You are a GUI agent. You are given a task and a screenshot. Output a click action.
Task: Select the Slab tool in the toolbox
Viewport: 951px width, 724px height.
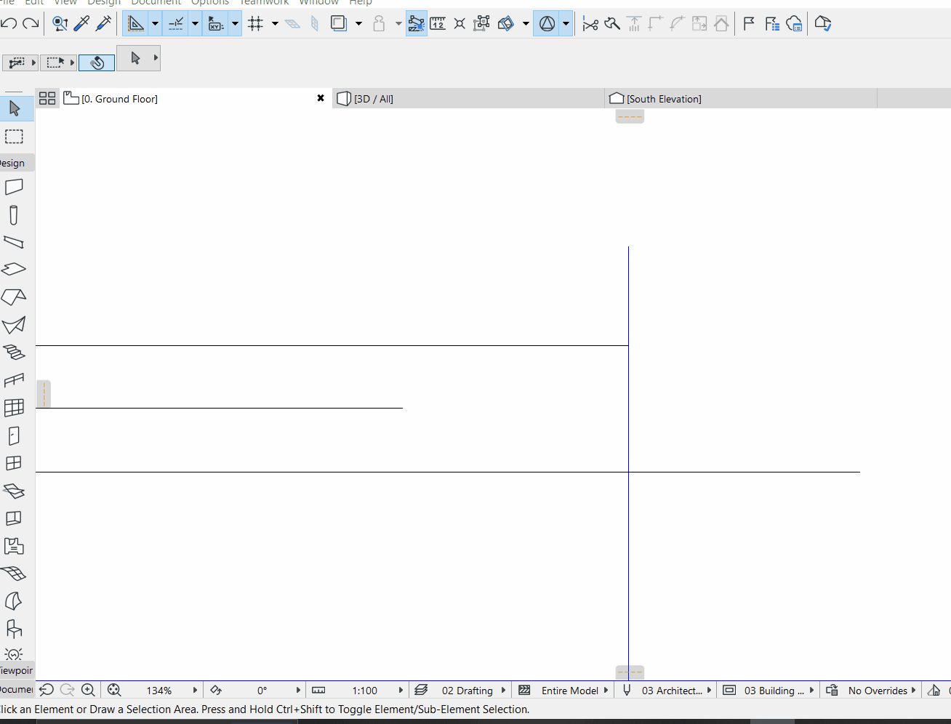pyautogui.click(x=15, y=270)
